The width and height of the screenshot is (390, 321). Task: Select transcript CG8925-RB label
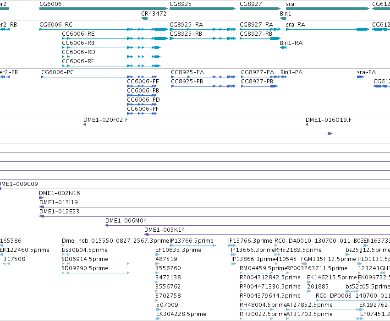(x=186, y=34)
